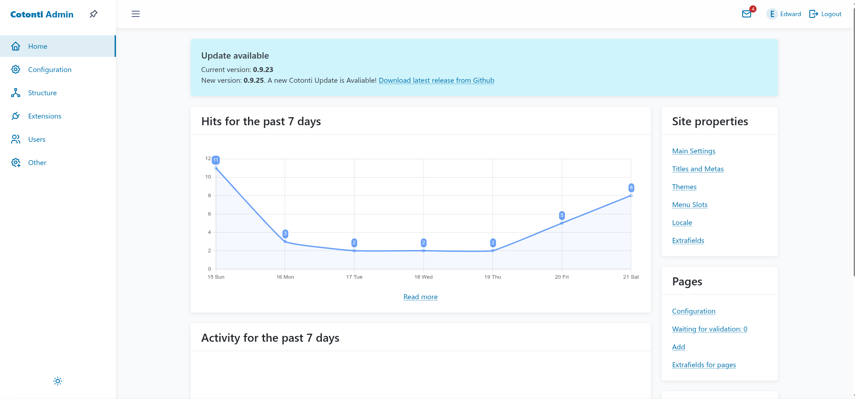
Task: Click the Edward user avatar
Action: pos(772,14)
